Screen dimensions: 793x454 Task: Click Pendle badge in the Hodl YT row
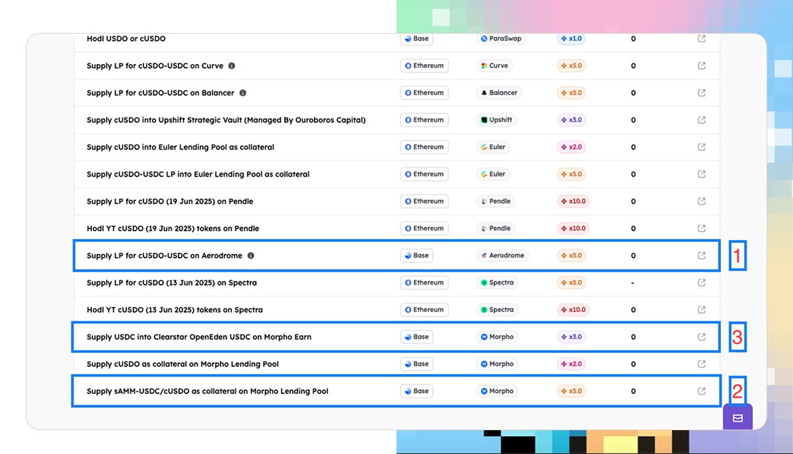(496, 228)
